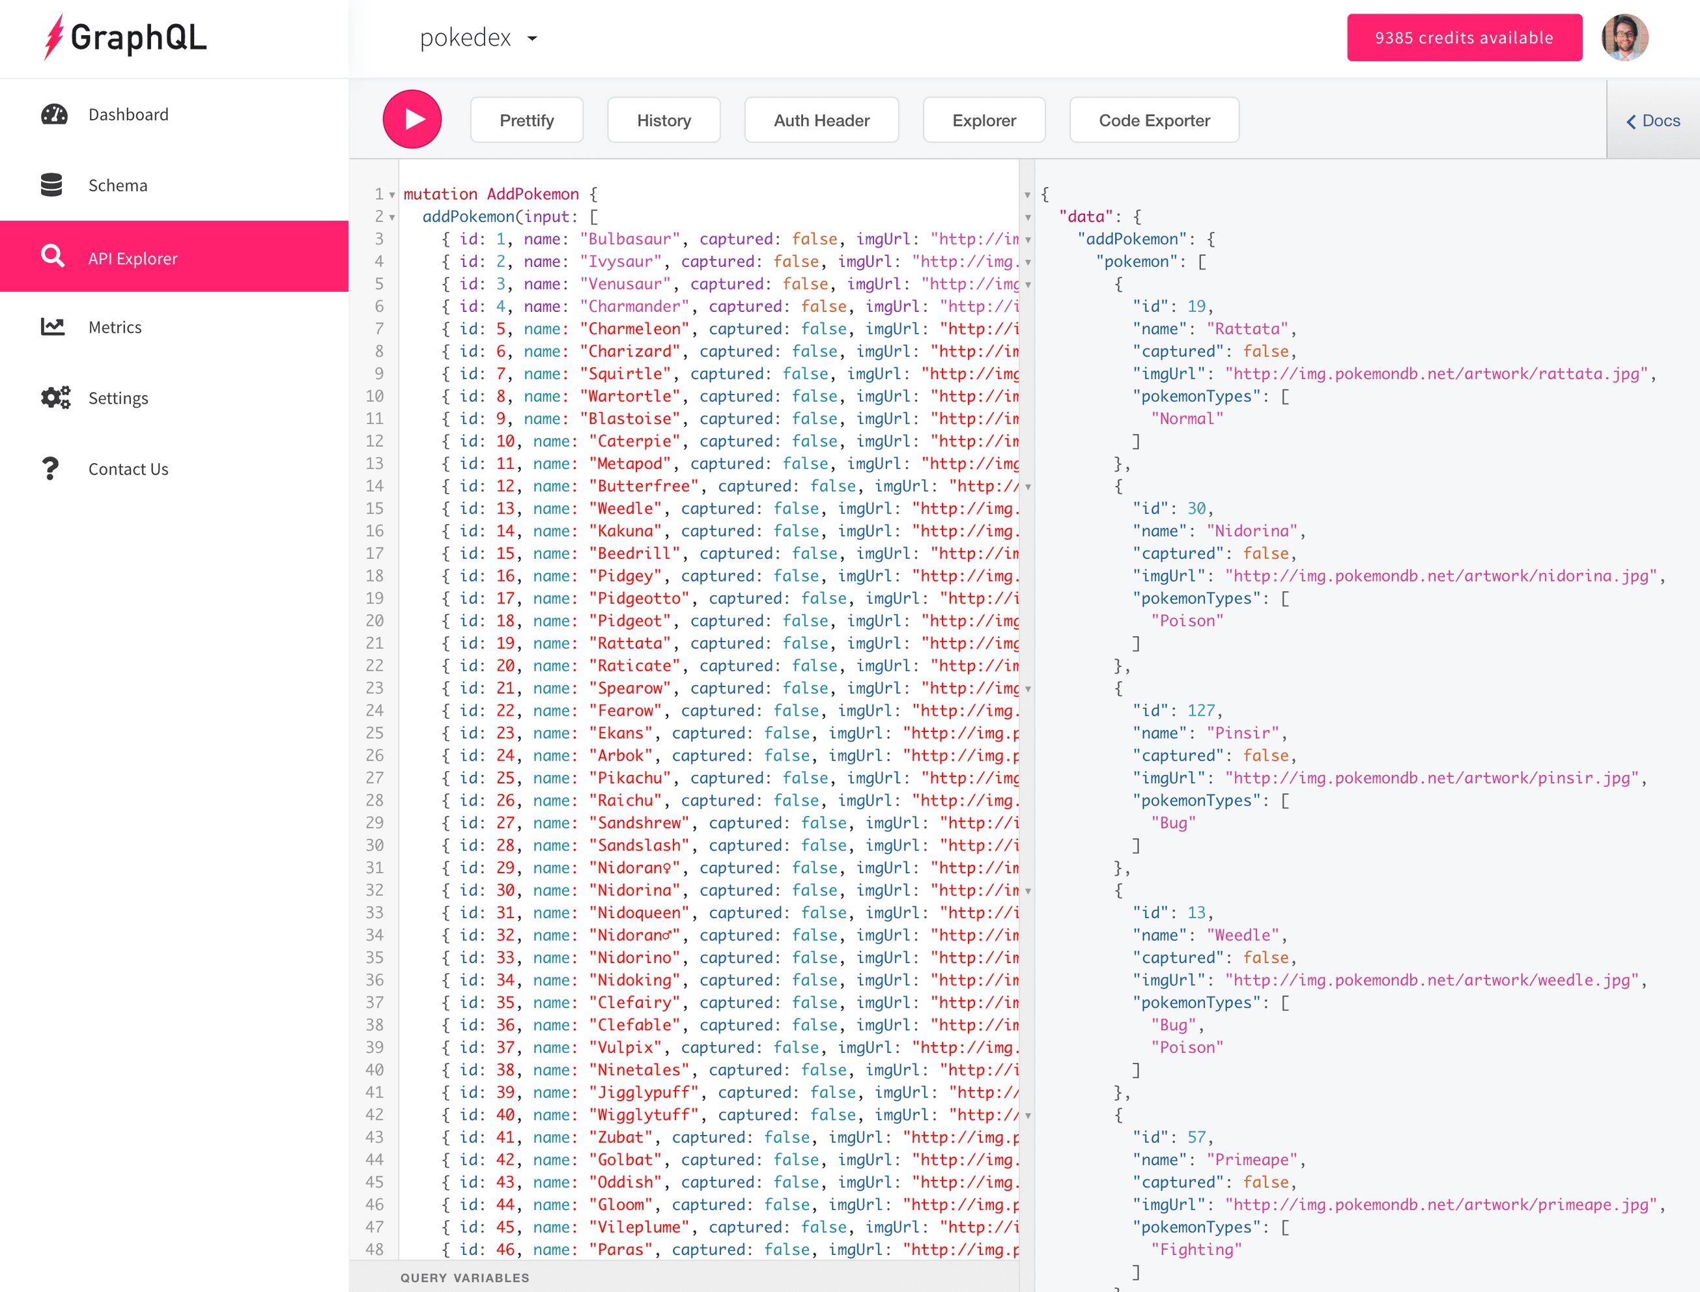Click the "Jigglypuff" line in editor
1700x1292 pixels.
[x=730, y=1093]
